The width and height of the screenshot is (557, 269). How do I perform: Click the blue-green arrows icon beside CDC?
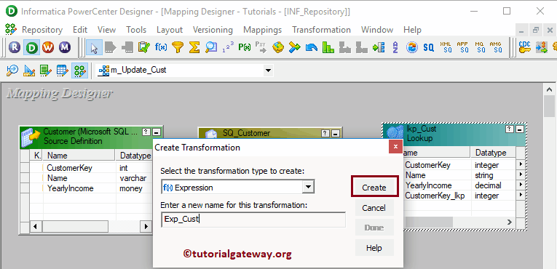pos(542,47)
